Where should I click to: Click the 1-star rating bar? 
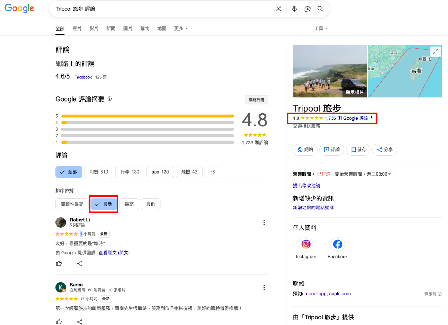point(148,142)
